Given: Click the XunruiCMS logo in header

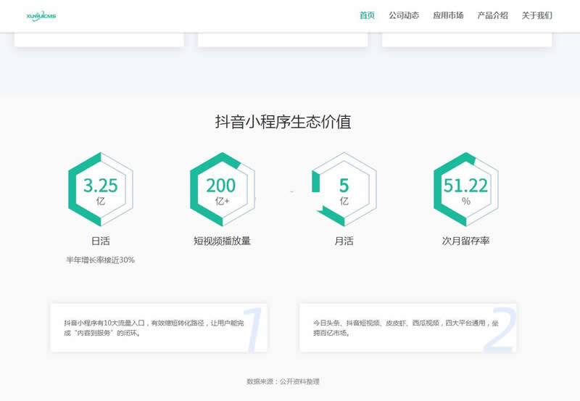Looking at the screenshot, I should point(41,15).
